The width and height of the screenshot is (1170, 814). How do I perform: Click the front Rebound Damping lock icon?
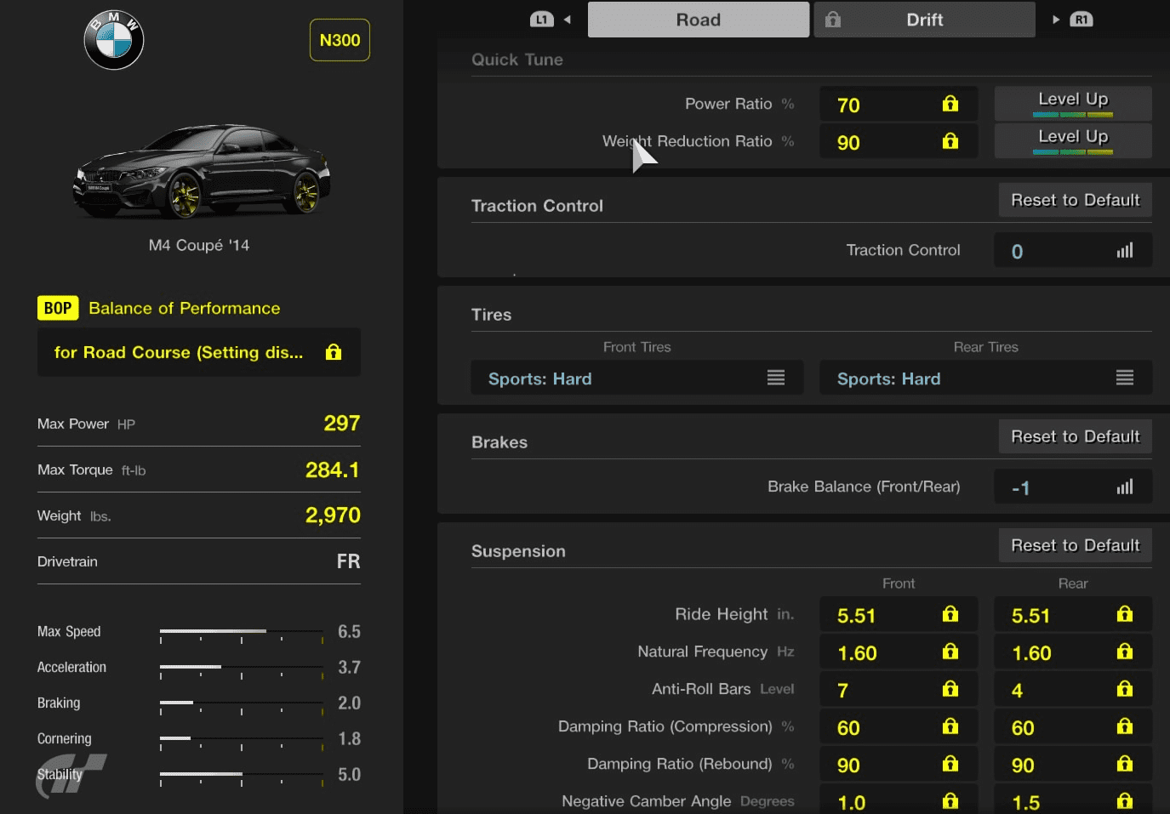pyautogui.click(x=950, y=764)
